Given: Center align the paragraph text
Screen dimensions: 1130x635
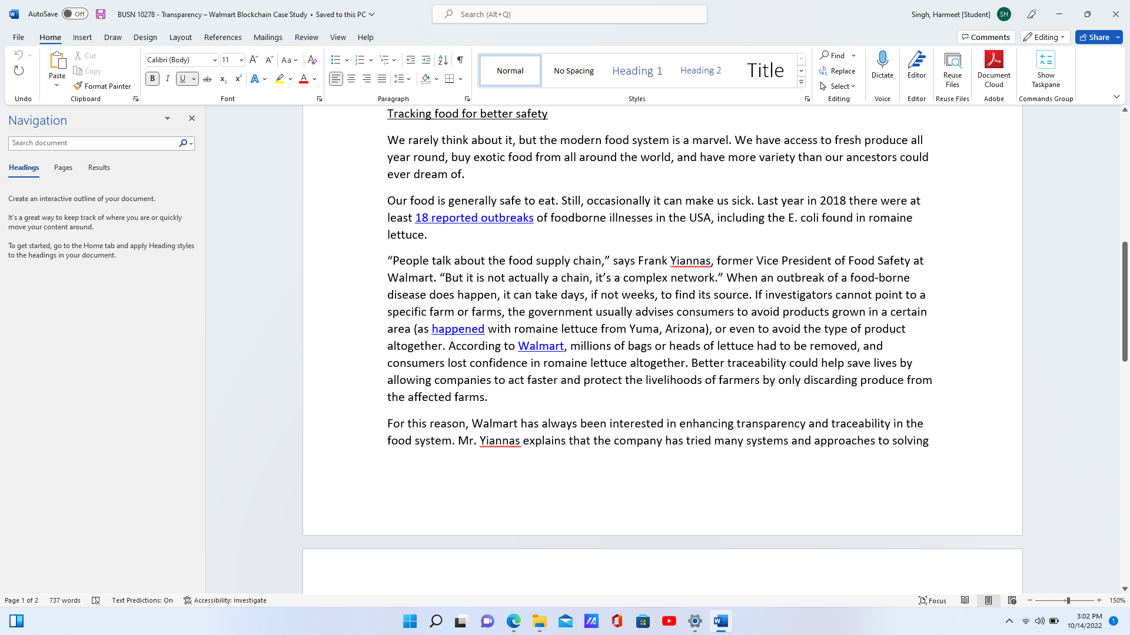Looking at the screenshot, I should coord(351,79).
